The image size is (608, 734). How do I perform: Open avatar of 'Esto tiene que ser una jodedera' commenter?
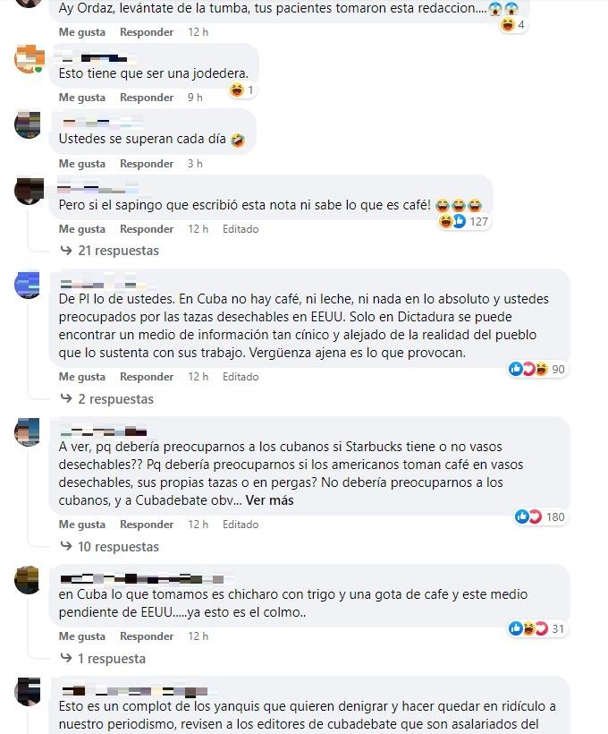[x=29, y=59]
